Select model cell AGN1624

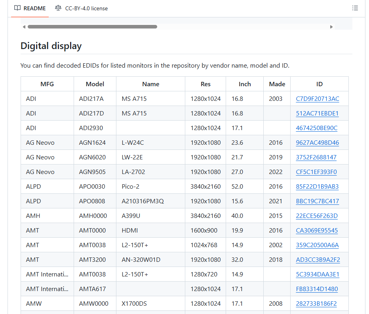pos(95,142)
